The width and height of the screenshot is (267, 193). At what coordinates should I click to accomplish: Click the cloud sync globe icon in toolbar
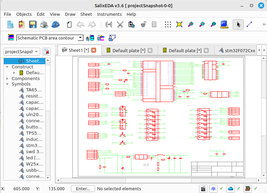[55, 24]
